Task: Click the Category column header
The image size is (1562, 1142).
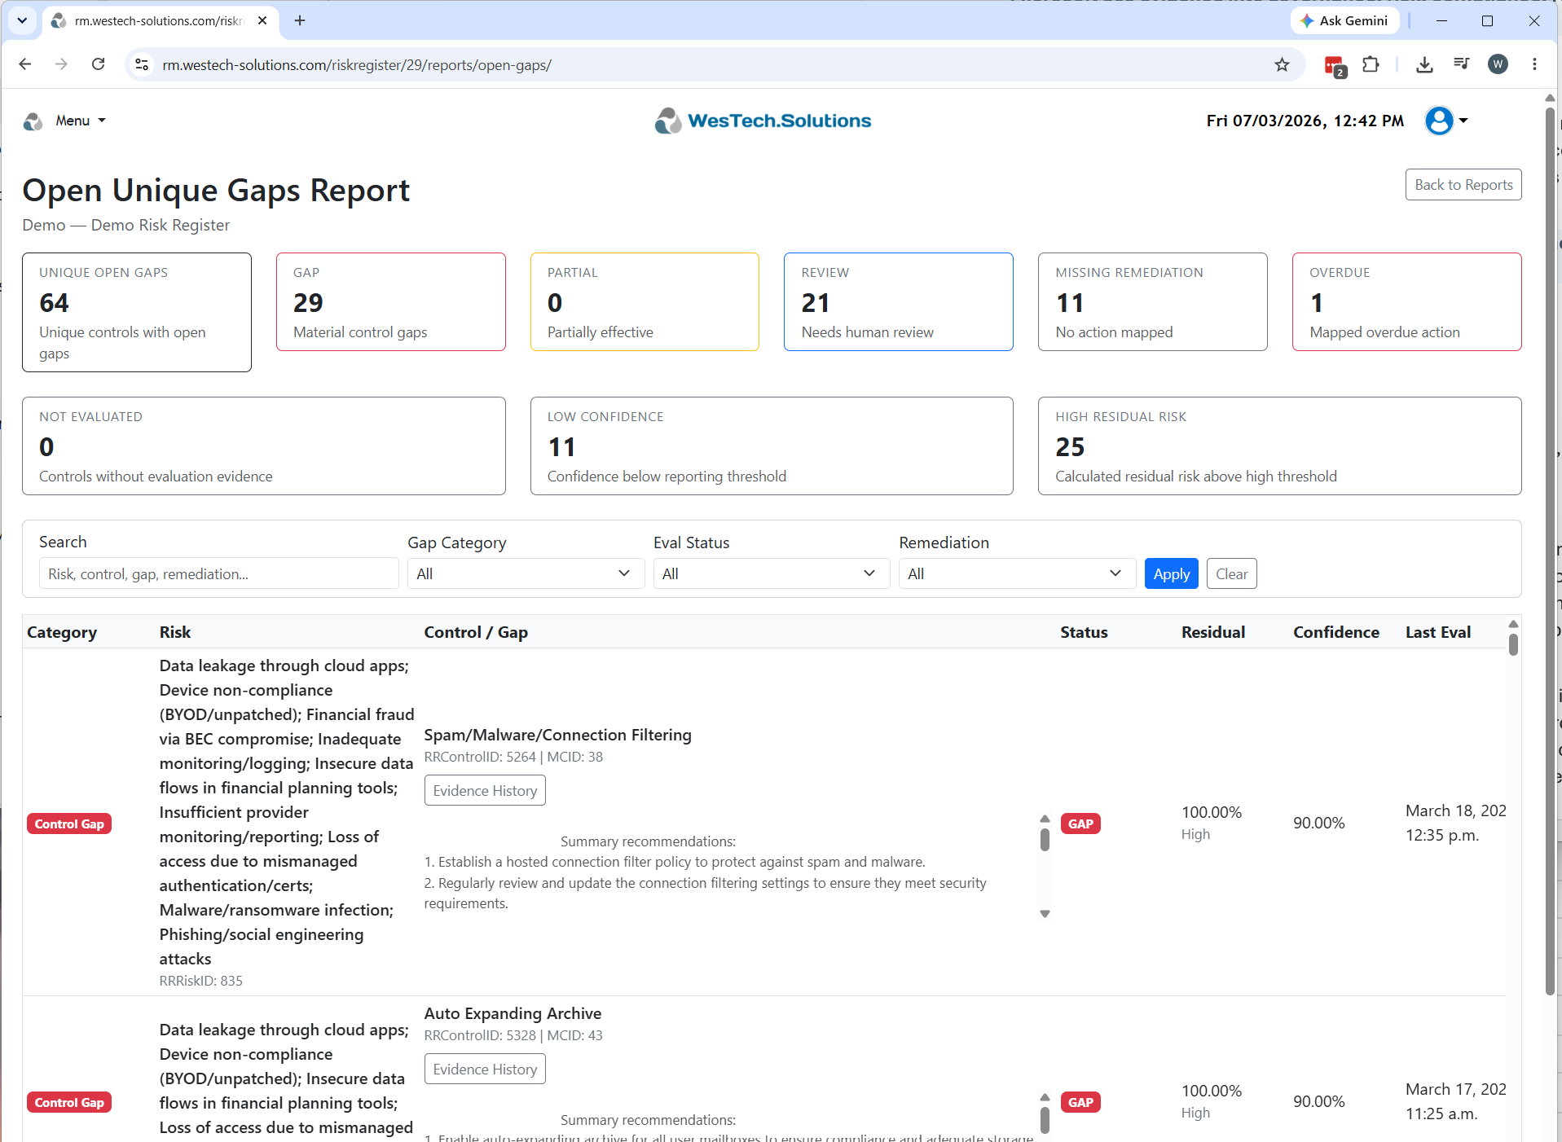Action: click(62, 632)
